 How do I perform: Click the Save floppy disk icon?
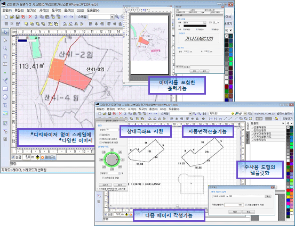(18, 17)
